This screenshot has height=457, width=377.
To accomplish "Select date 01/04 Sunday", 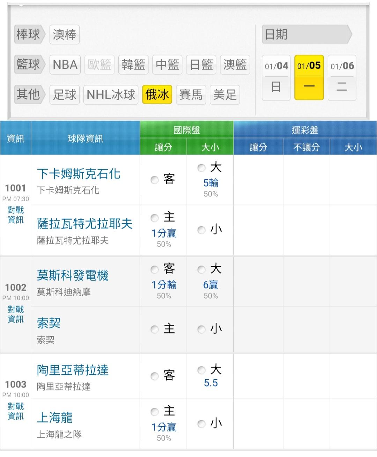I will click(276, 77).
